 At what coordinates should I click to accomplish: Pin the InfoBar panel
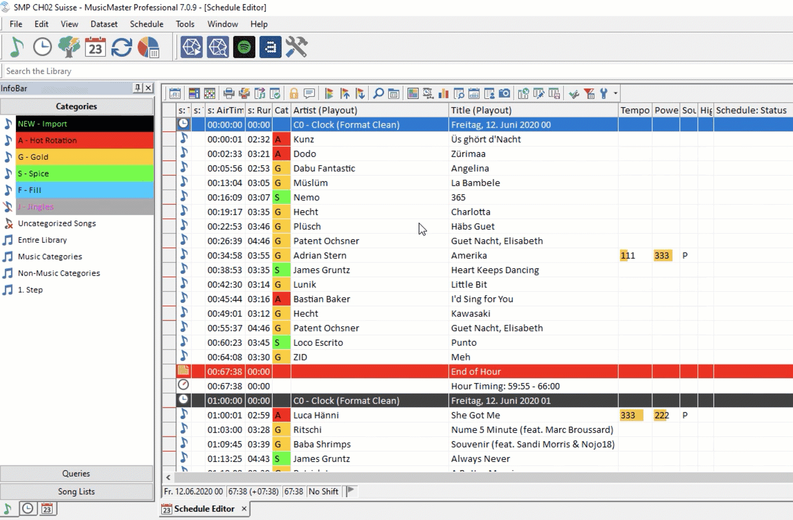pyautogui.click(x=138, y=88)
